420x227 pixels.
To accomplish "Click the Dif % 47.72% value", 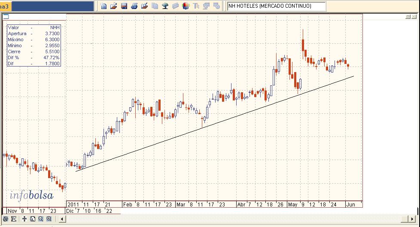I will pyautogui.click(x=52, y=58).
